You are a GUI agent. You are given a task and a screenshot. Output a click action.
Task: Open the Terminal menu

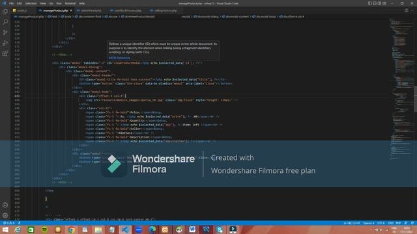(70, 3)
